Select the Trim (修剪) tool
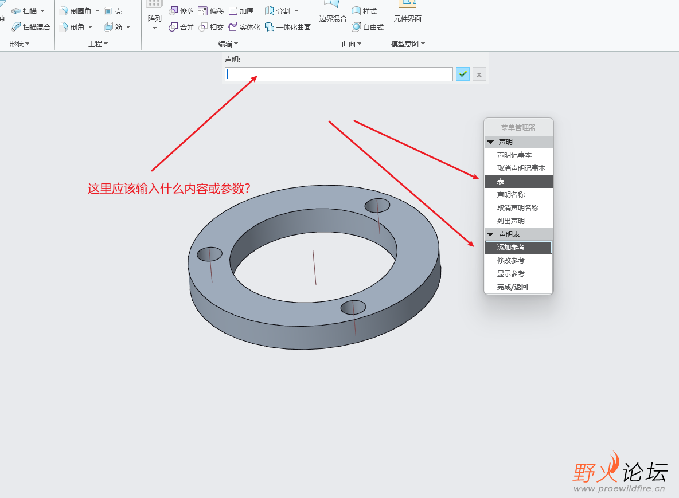679x498 pixels. [181, 11]
